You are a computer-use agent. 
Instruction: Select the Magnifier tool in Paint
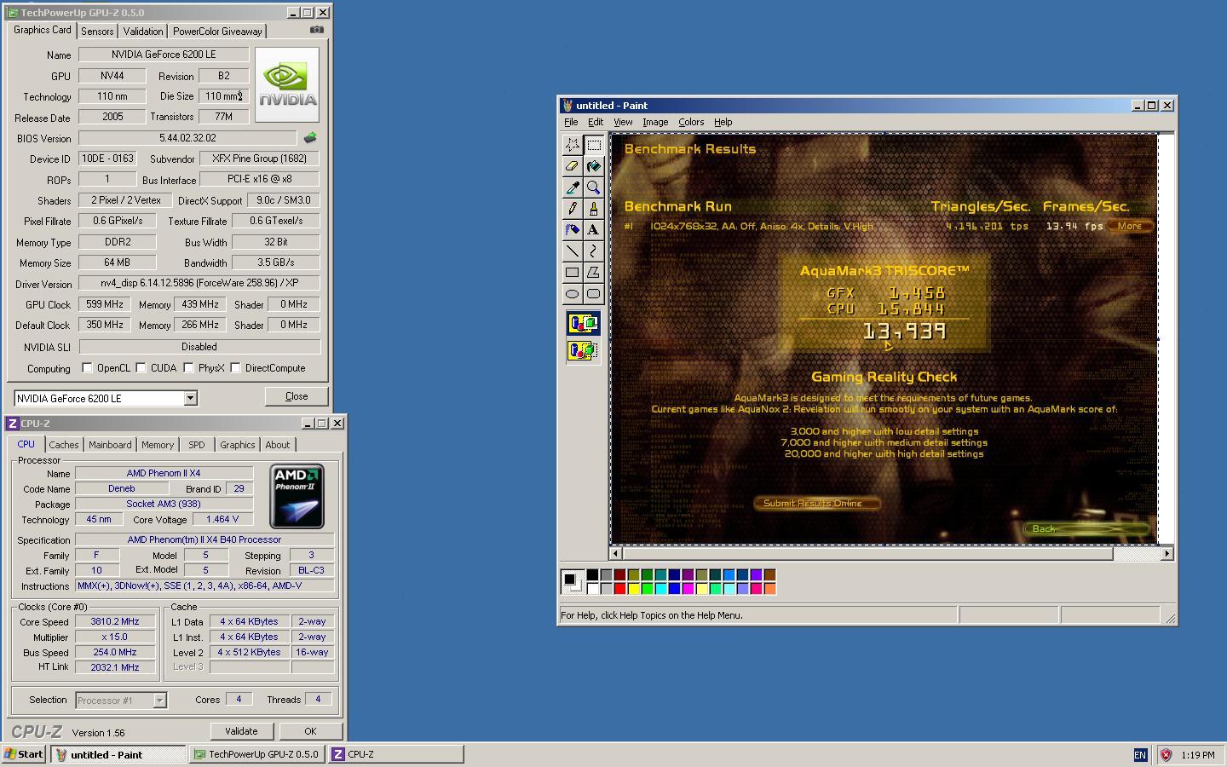pos(594,187)
